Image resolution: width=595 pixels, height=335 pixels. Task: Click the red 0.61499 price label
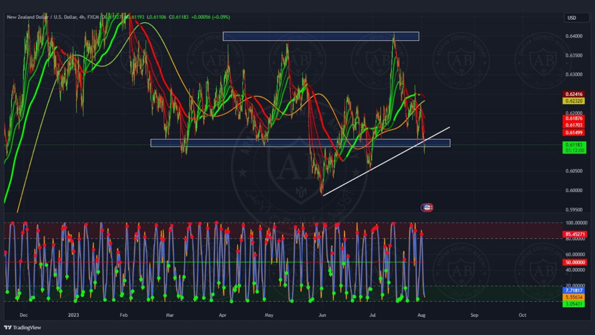pos(574,133)
